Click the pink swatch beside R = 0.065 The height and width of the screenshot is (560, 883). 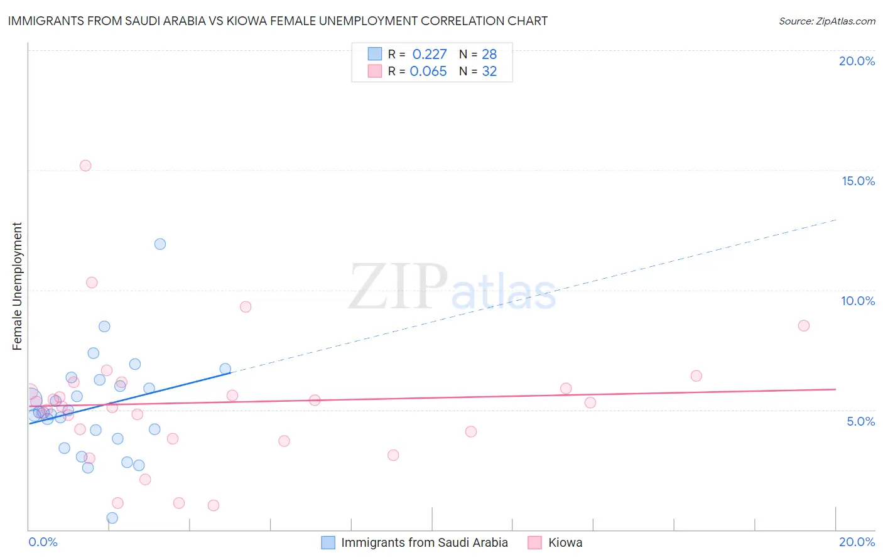point(375,71)
